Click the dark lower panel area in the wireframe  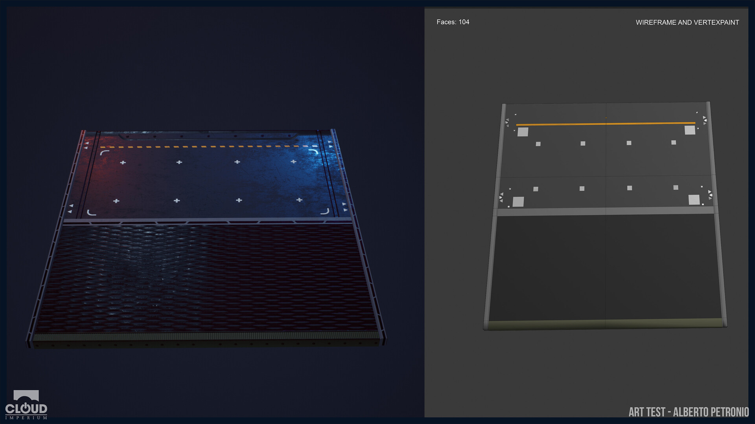(x=551, y=267)
